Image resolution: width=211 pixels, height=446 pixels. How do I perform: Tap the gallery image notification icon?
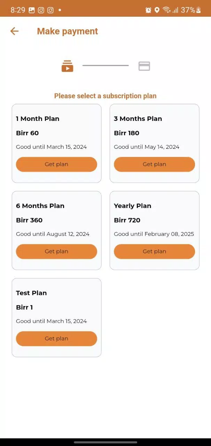(x=32, y=10)
